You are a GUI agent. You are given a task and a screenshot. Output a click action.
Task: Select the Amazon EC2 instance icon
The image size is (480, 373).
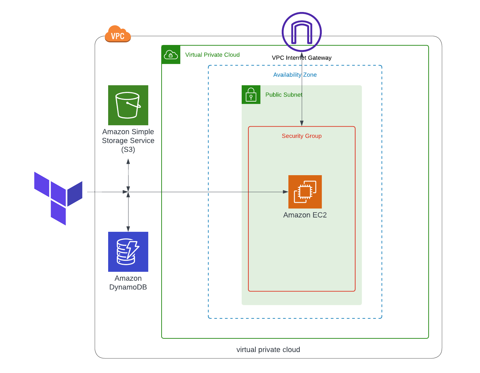pos(305,192)
